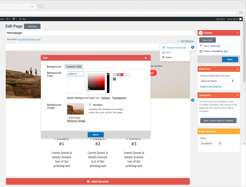Click the background color text field
This screenshot has height=187, width=246.
click(76, 74)
